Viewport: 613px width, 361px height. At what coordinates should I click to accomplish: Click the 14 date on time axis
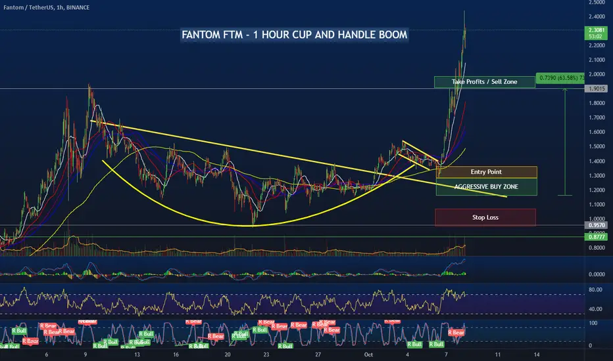537,354
